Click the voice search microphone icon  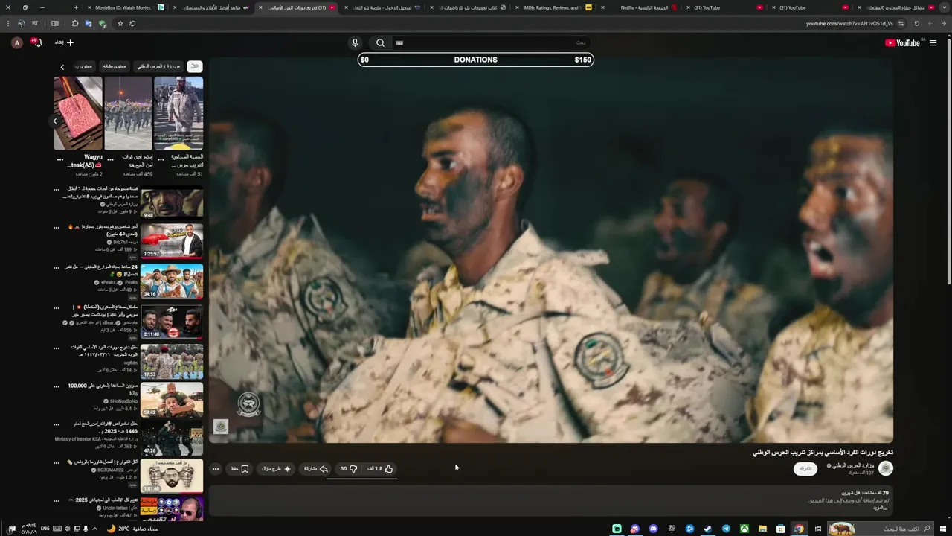click(355, 42)
